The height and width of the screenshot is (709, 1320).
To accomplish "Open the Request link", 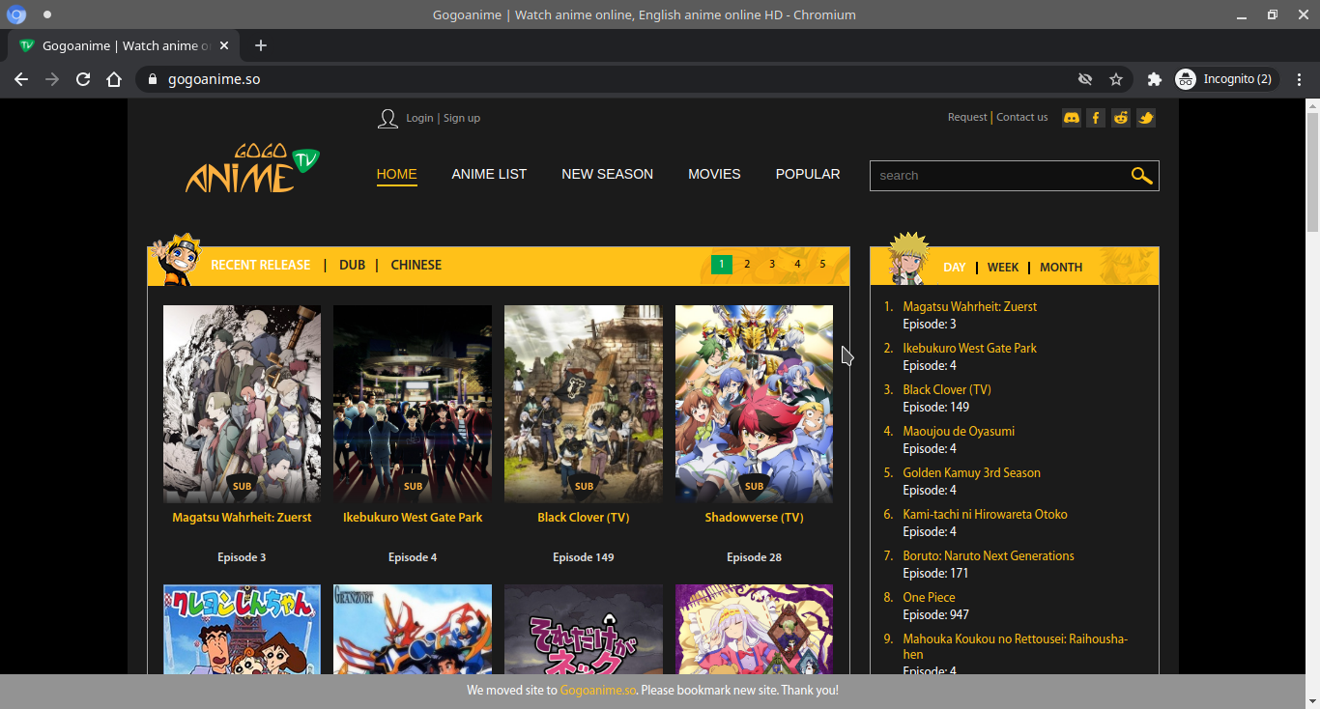I will point(967,117).
